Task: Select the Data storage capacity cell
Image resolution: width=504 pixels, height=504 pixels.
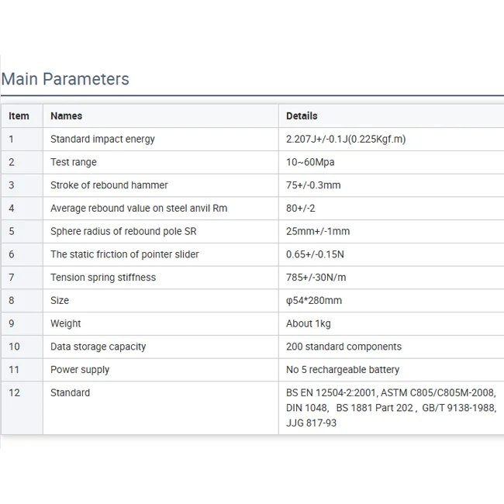Action: [x=98, y=347]
